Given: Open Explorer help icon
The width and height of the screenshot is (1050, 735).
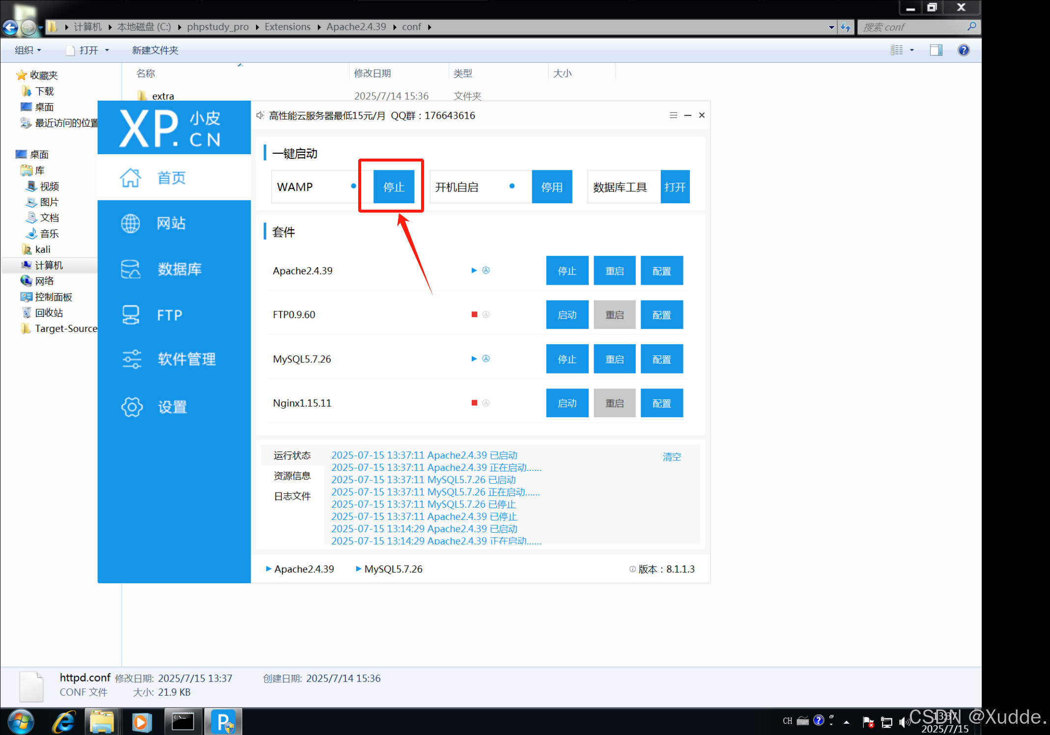Looking at the screenshot, I should coord(964,50).
